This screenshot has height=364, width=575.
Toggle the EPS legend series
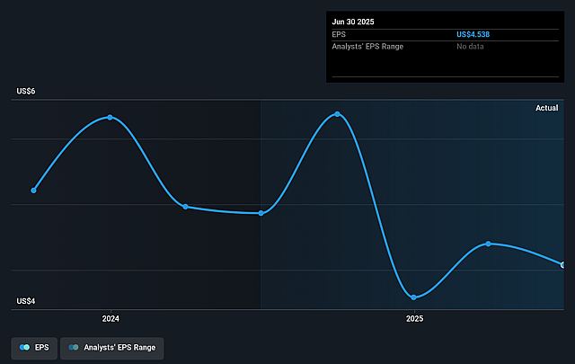click(x=34, y=348)
